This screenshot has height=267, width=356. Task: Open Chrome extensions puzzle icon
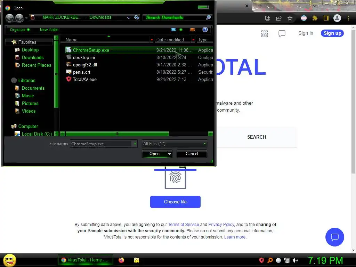coord(315,18)
